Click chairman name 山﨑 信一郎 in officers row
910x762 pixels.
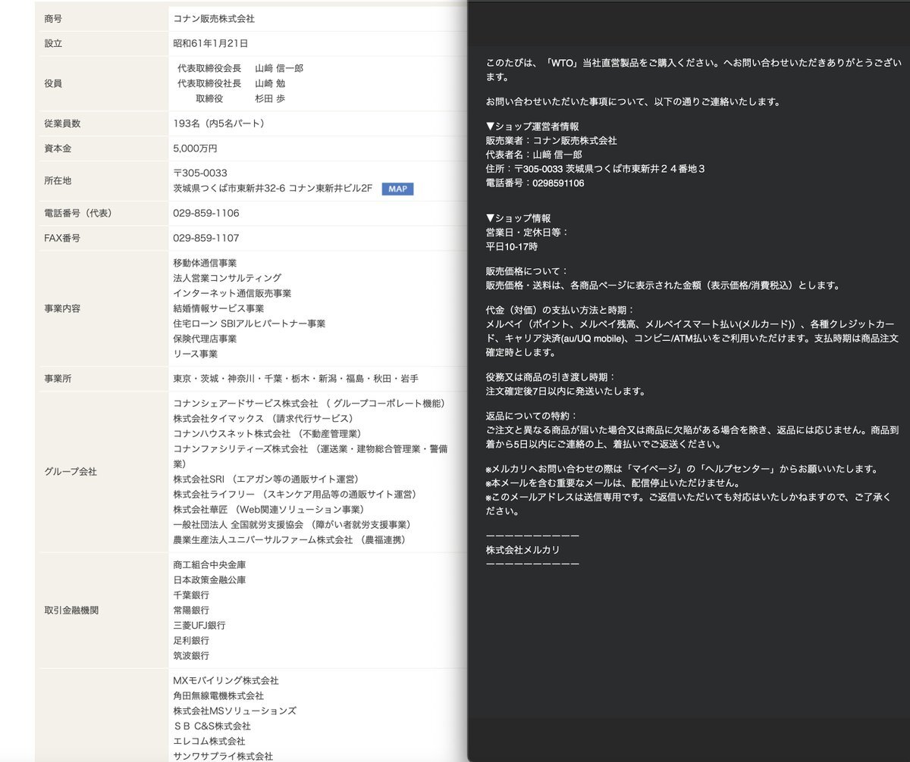pos(278,68)
